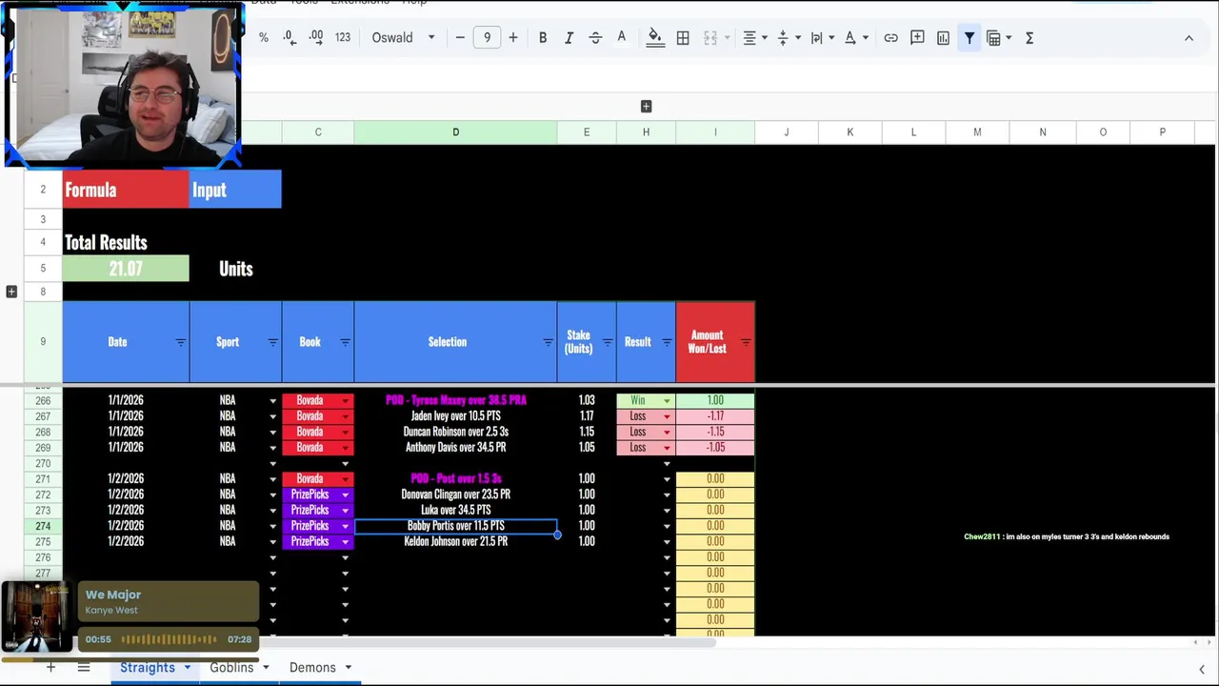Insert a chart
1219x686 pixels.
point(943,38)
